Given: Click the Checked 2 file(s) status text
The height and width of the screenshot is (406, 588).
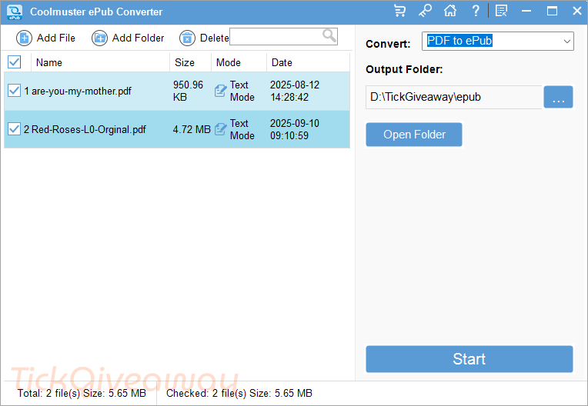Looking at the screenshot, I should 239,393.
